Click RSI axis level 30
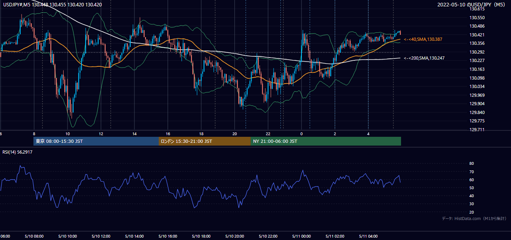The width and height of the screenshot is (511, 240). 471,204
